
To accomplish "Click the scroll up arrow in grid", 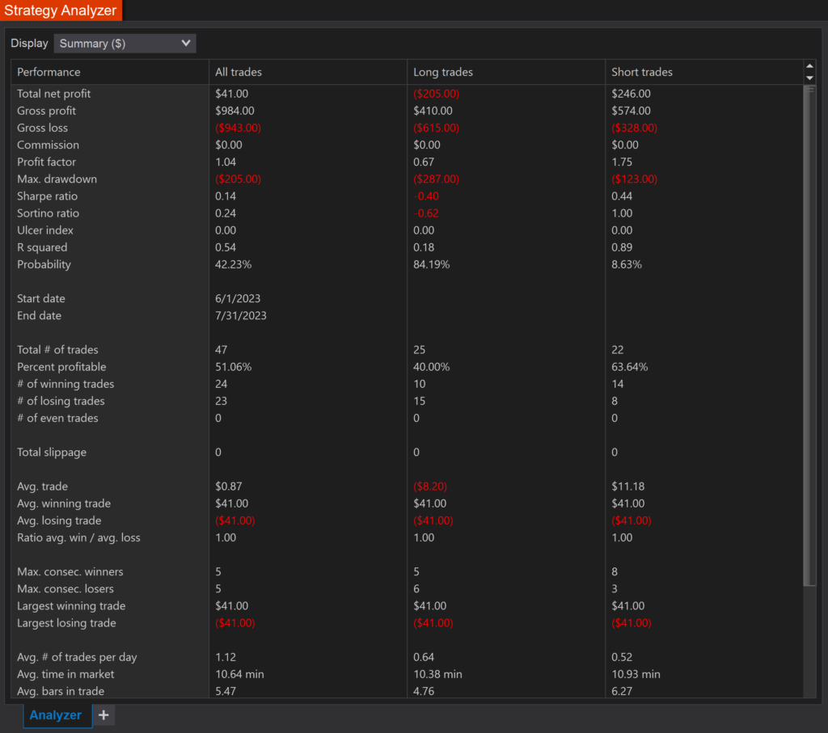I will [809, 66].
